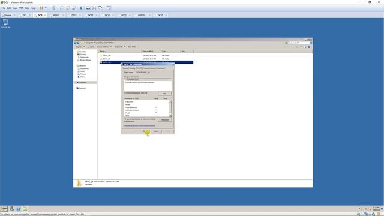Select Favorites in the navigation pane
This screenshot has height=216, width=384.
click(x=83, y=52)
